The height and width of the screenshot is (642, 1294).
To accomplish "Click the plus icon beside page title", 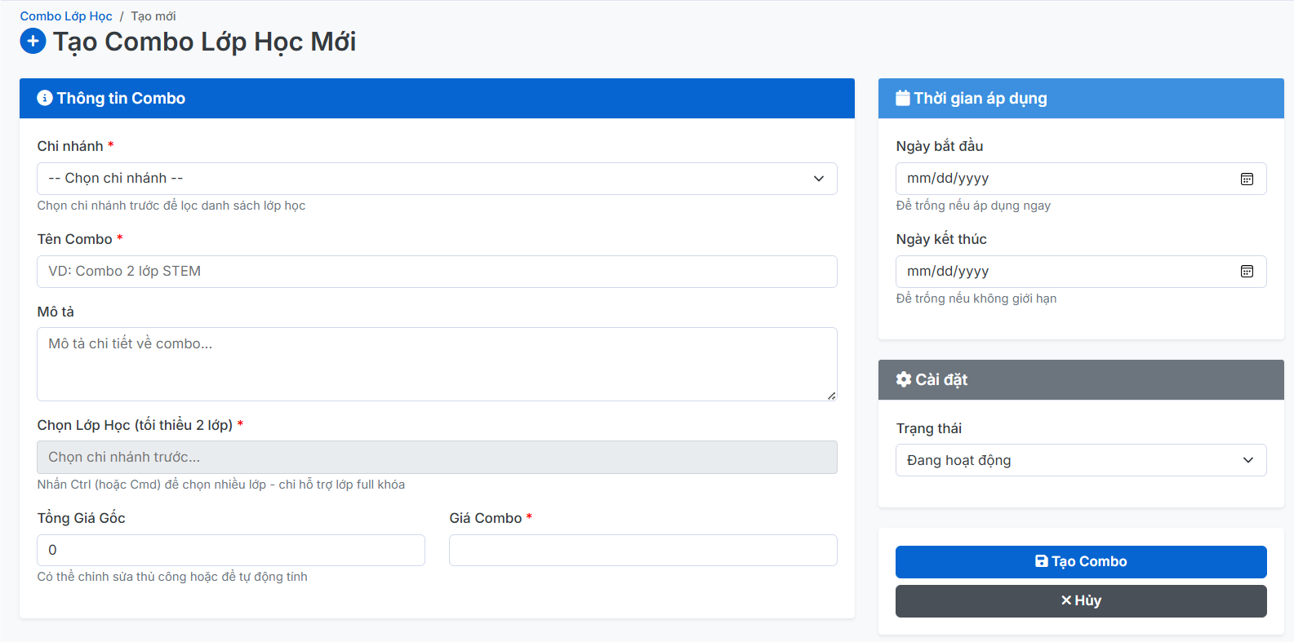I will [33, 41].
